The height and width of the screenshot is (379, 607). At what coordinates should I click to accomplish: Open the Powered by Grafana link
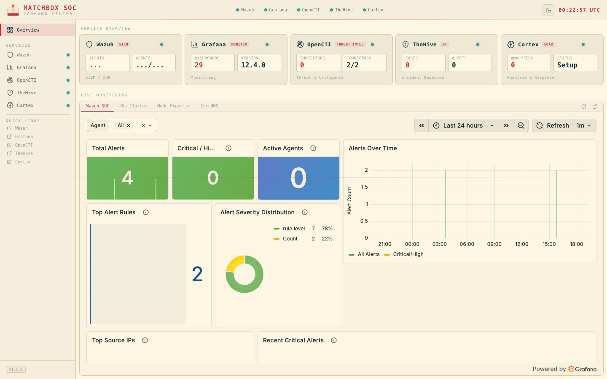click(x=564, y=369)
